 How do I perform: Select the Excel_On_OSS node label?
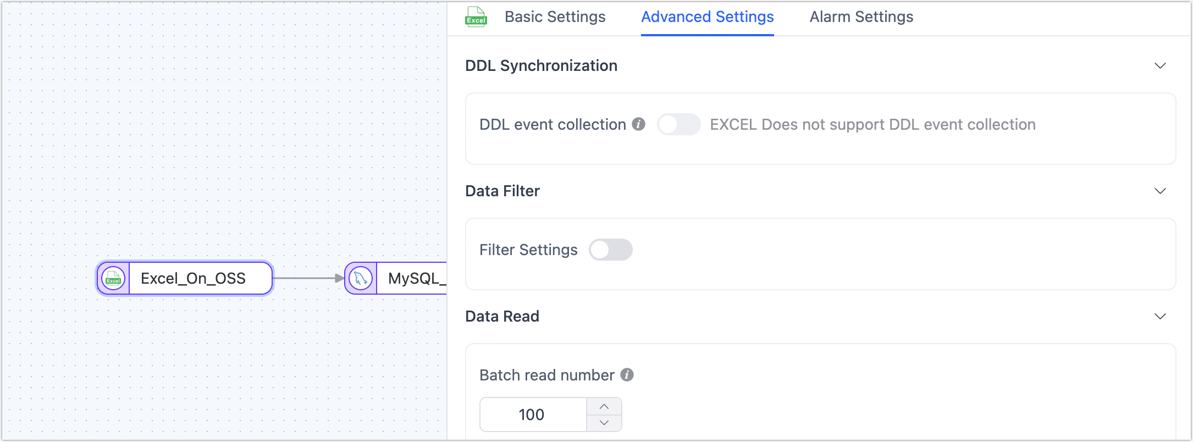click(x=193, y=278)
